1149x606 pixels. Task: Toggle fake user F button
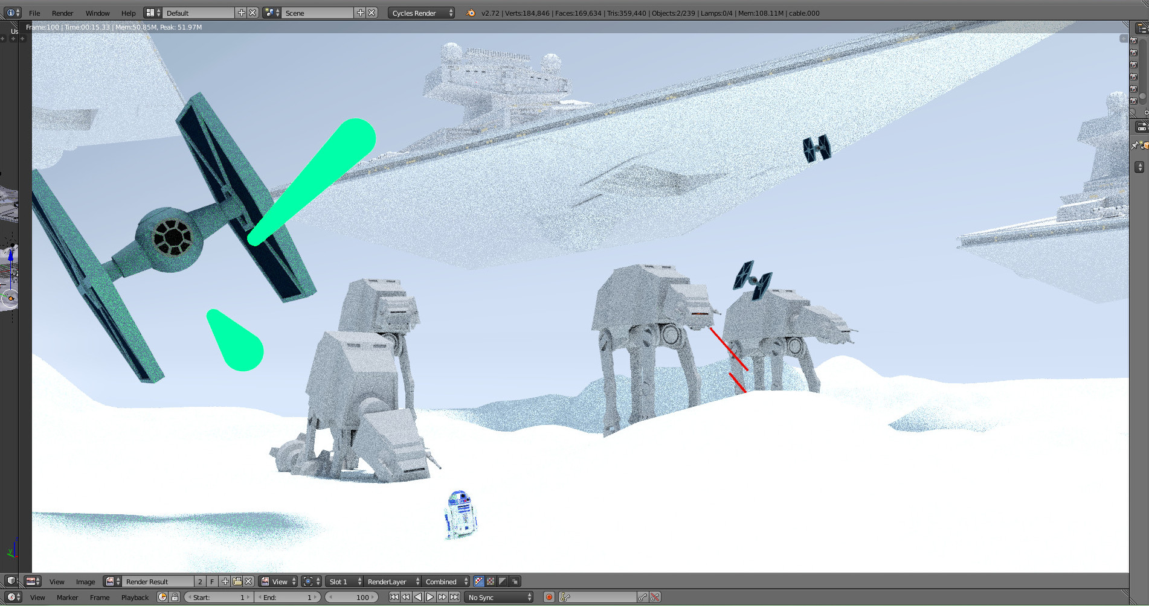click(212, 581)
